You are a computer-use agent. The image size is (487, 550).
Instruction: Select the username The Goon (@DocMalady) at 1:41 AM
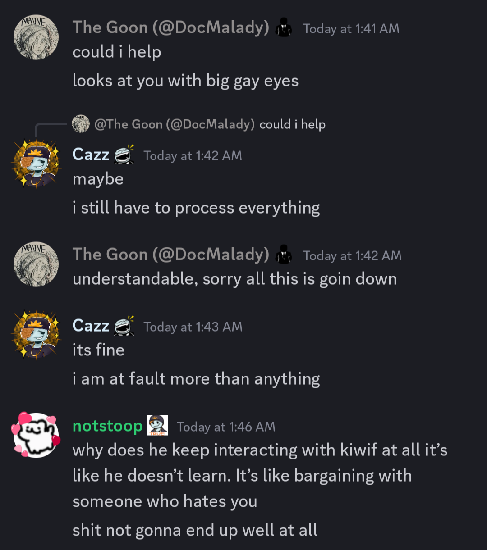(x=171, y=28)
